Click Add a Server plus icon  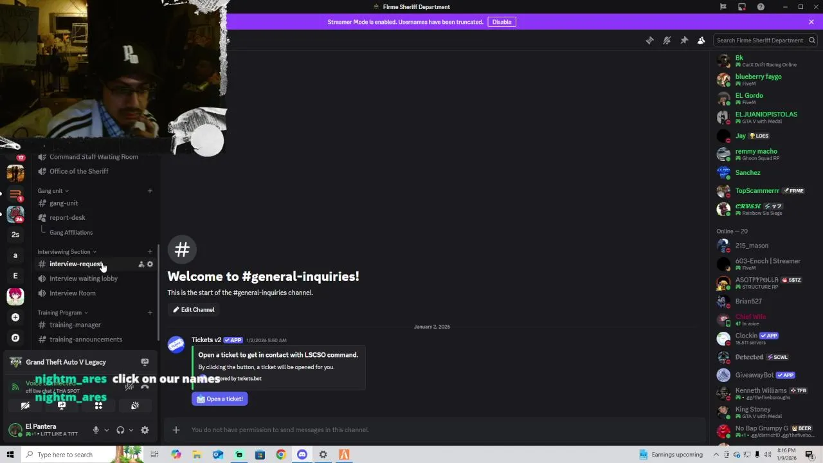[x=15, y=317]
